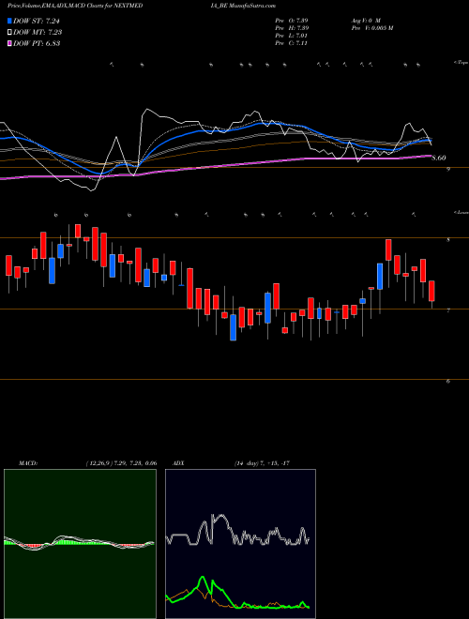Click the white DOW MT legend swatch
Viewport: 469px width, 619px height.
(9, 32)
